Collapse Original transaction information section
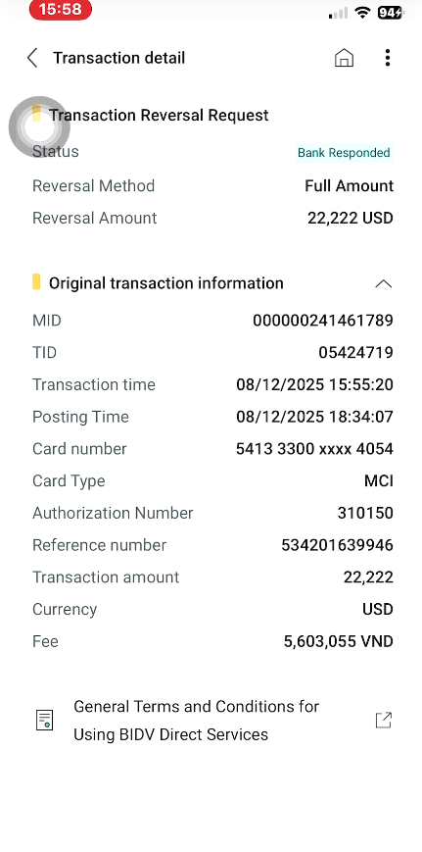This screenshot has width=422, height=852. pos(384,283)
